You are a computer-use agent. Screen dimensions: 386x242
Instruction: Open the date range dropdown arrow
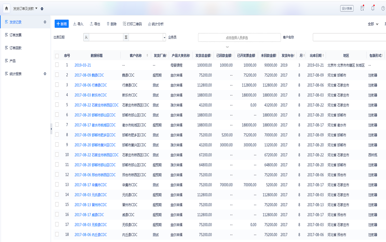[x=164, y=37]
